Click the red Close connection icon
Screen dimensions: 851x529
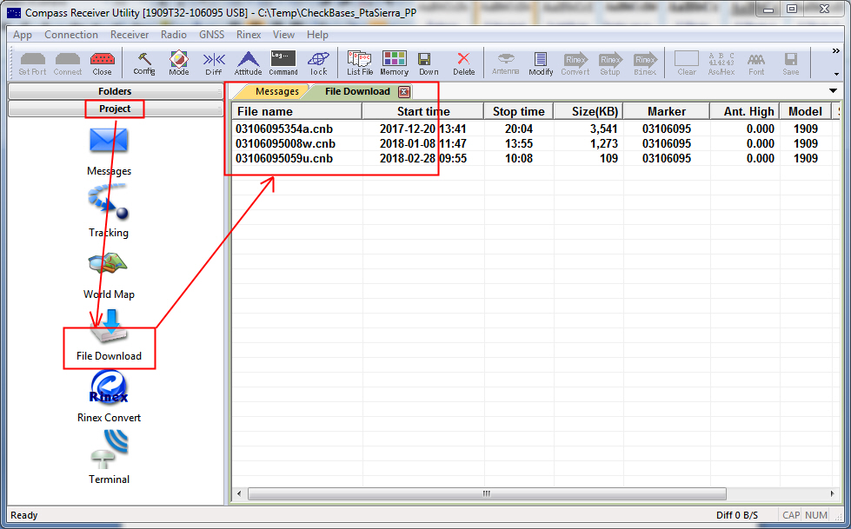click(x=102, y=63)
